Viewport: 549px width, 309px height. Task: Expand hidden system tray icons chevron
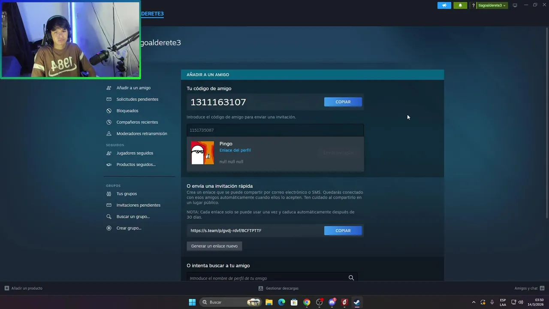[474, 302]
